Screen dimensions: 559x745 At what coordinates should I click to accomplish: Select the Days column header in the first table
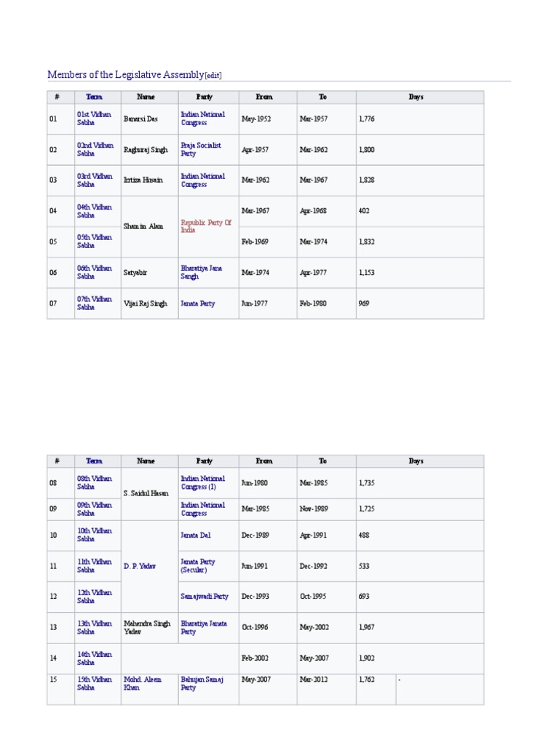(416, 97)
